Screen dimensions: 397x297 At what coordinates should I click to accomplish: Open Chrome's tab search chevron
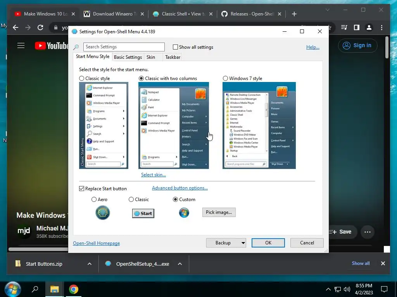(327, 10)
